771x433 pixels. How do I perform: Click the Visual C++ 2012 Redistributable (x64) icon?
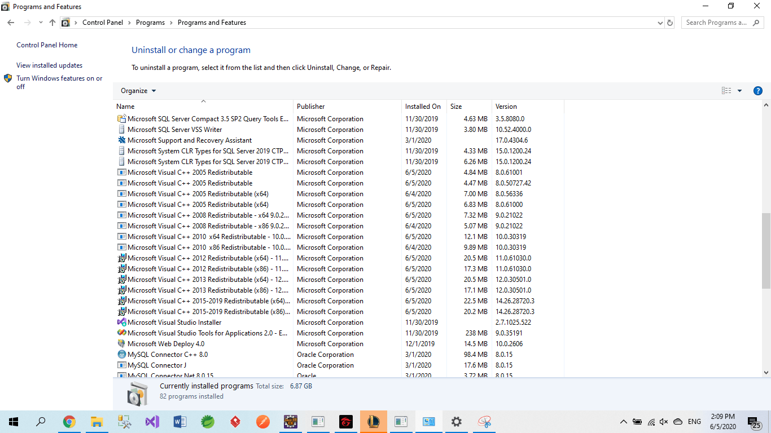click(121, 258)
